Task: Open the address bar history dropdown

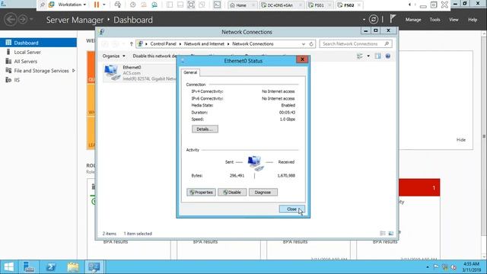Action: click(304, 44)
